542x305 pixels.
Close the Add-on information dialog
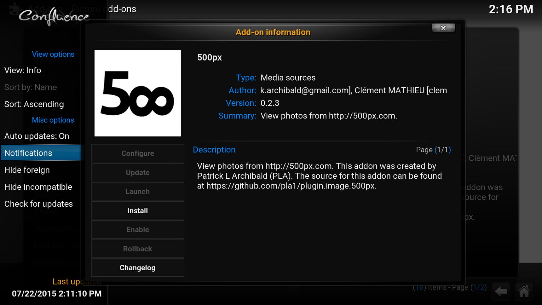coord(443,28)
